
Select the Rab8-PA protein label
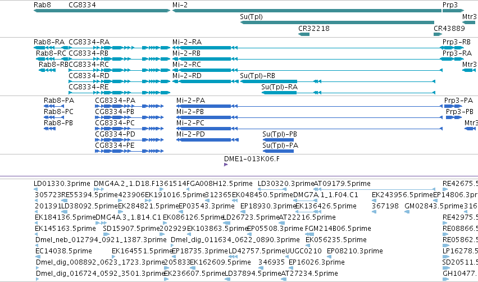tap(59, 101)
